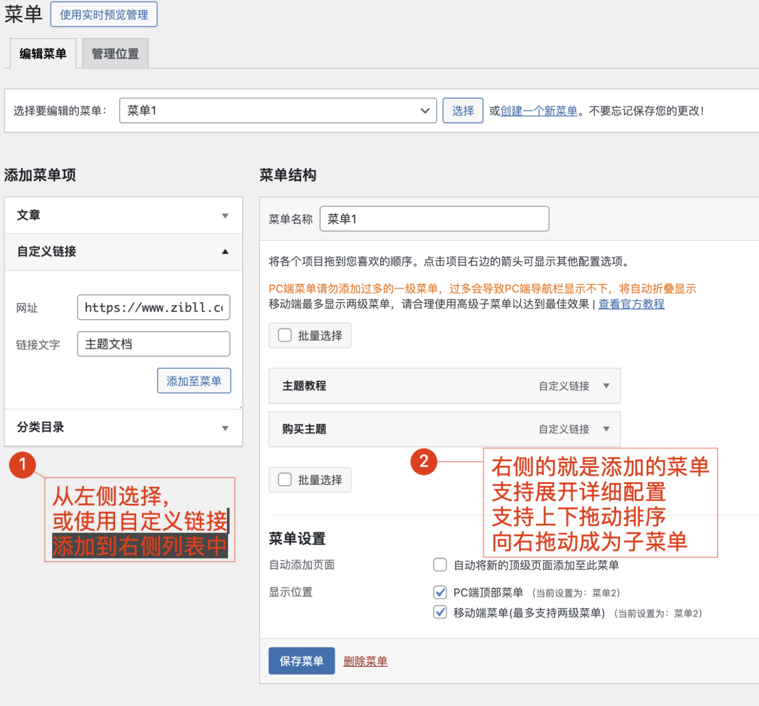The image size is (759, 706).
Task: Expand the 分类目录 panel arrow
Action: click(225, 428)
